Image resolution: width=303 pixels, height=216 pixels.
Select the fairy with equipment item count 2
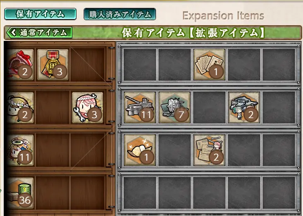click(244, 107)
